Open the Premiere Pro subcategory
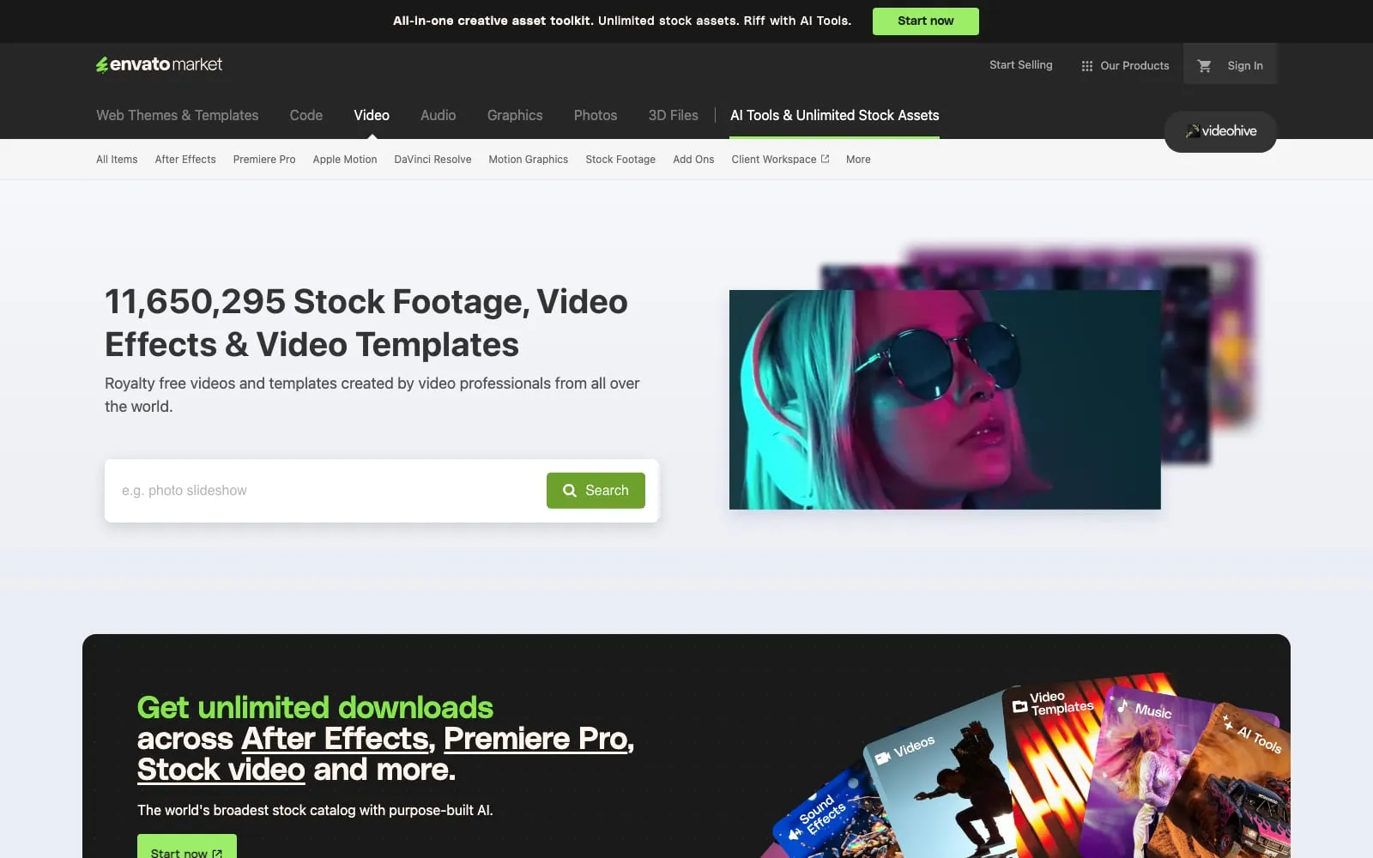1373x858 pixels. pyautogui.click(x=264, y=160)
